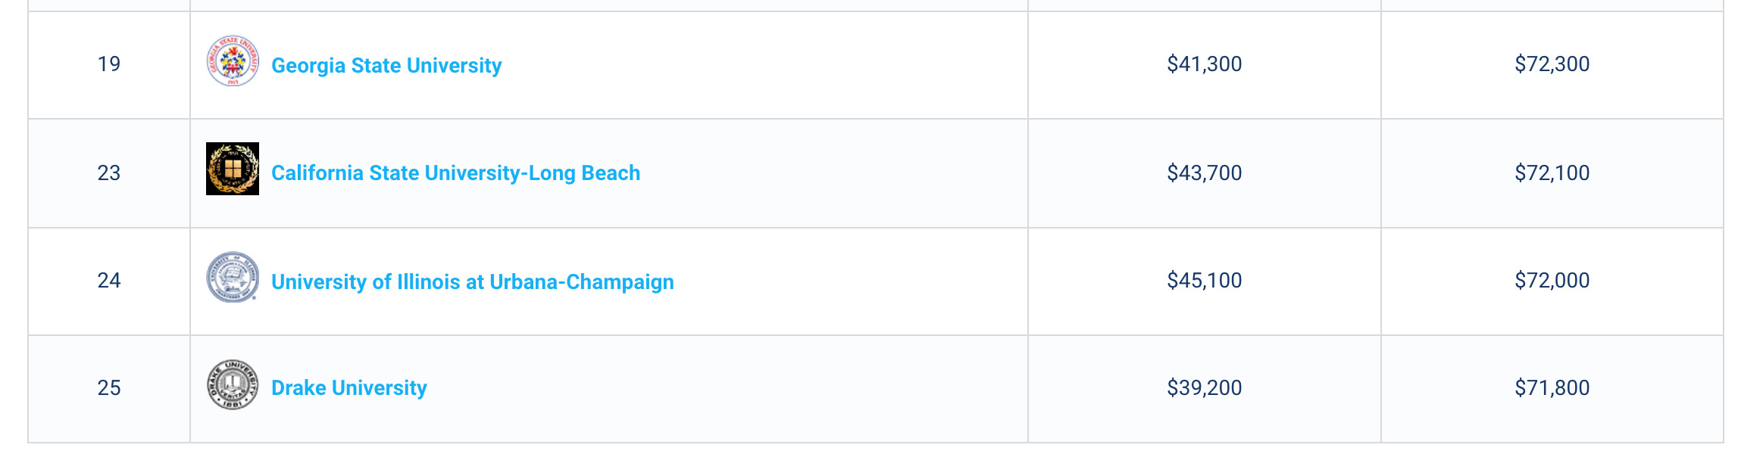
Task: Click the University of Illinois seal logo
Action: pos(233,277)
